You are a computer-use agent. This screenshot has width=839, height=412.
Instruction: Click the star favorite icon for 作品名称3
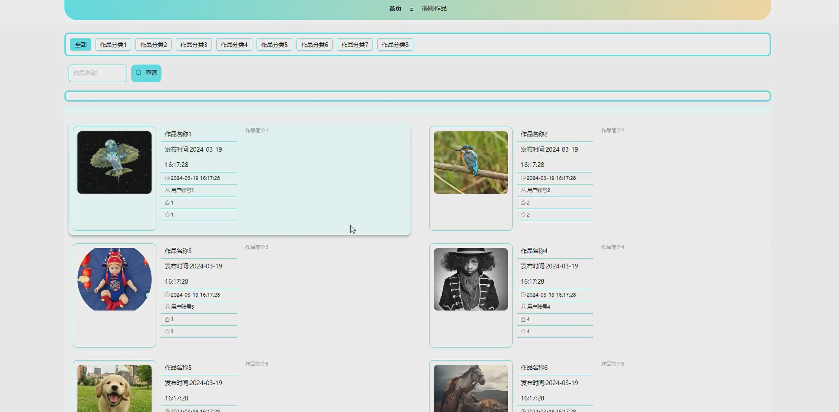click(167, 331)
